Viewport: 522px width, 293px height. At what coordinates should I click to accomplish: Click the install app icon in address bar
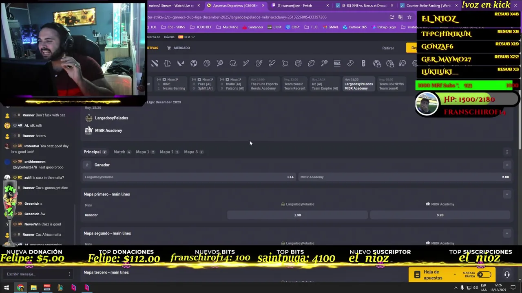point(392,17)
